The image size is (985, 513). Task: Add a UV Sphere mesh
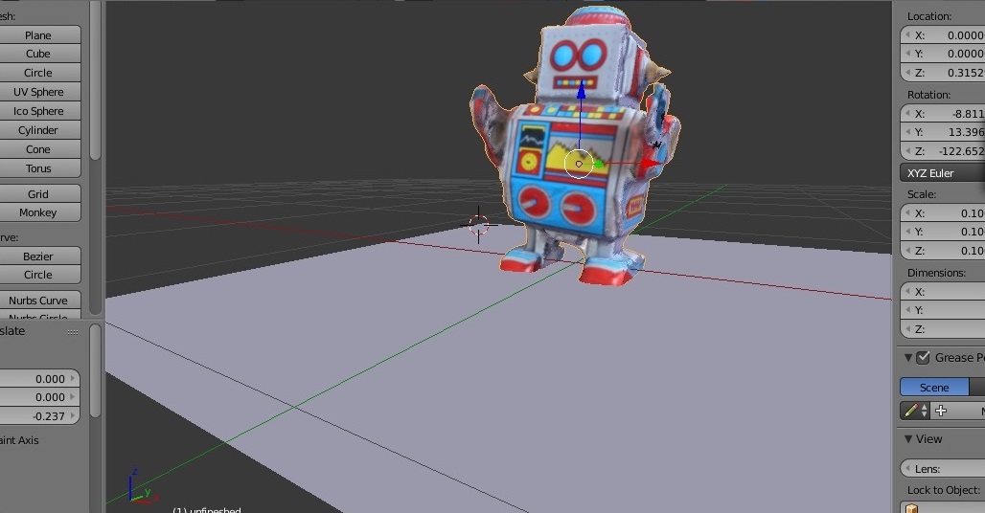38,92
